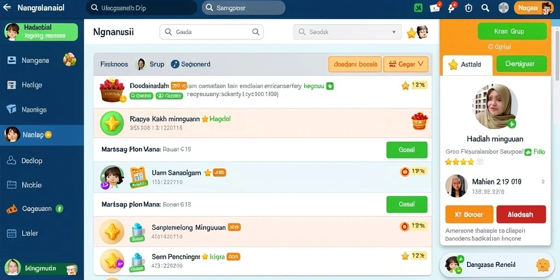Open the mail notifications icon
This screenshot has height=280, width=560.
click(x=435, y=8)
